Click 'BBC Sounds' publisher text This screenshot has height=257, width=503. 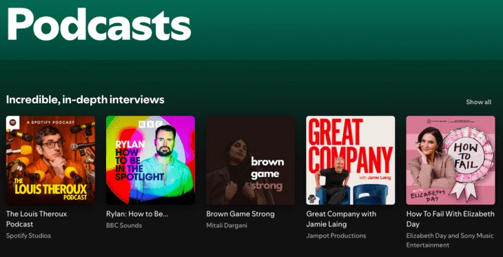click(124, 225)
